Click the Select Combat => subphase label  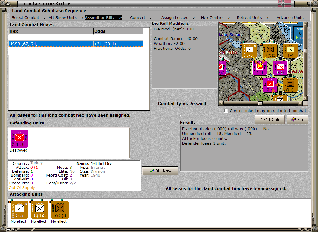pyautogui.click(x=29, y=18)
